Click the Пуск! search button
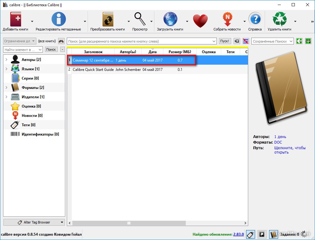This screenshot has height=240, width=315. pos(225,41)
